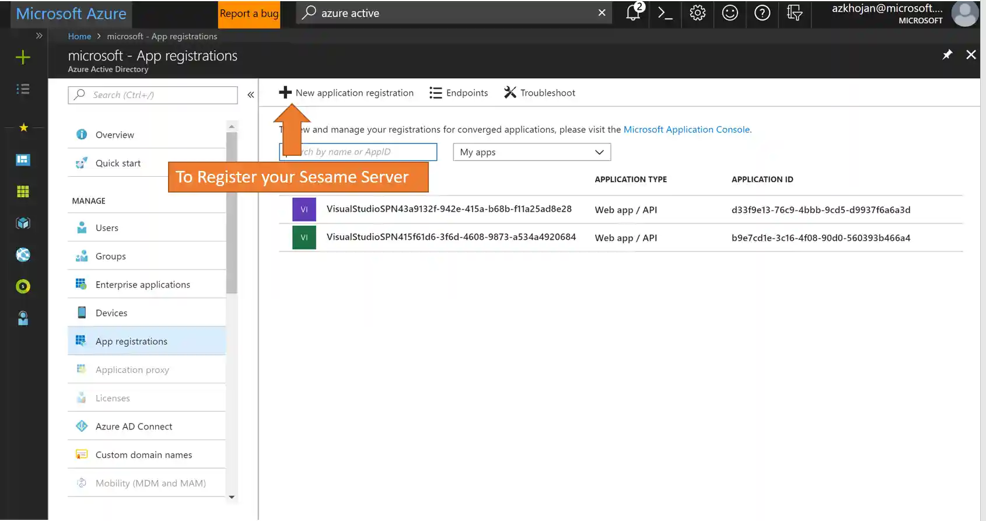Open Devices menu item
Viewport: 986px width, 521px height.
coord(146,313)
